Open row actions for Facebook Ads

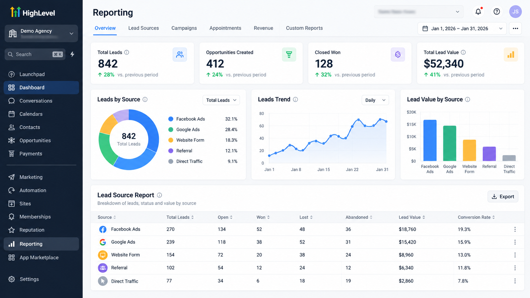pos(515,229)
